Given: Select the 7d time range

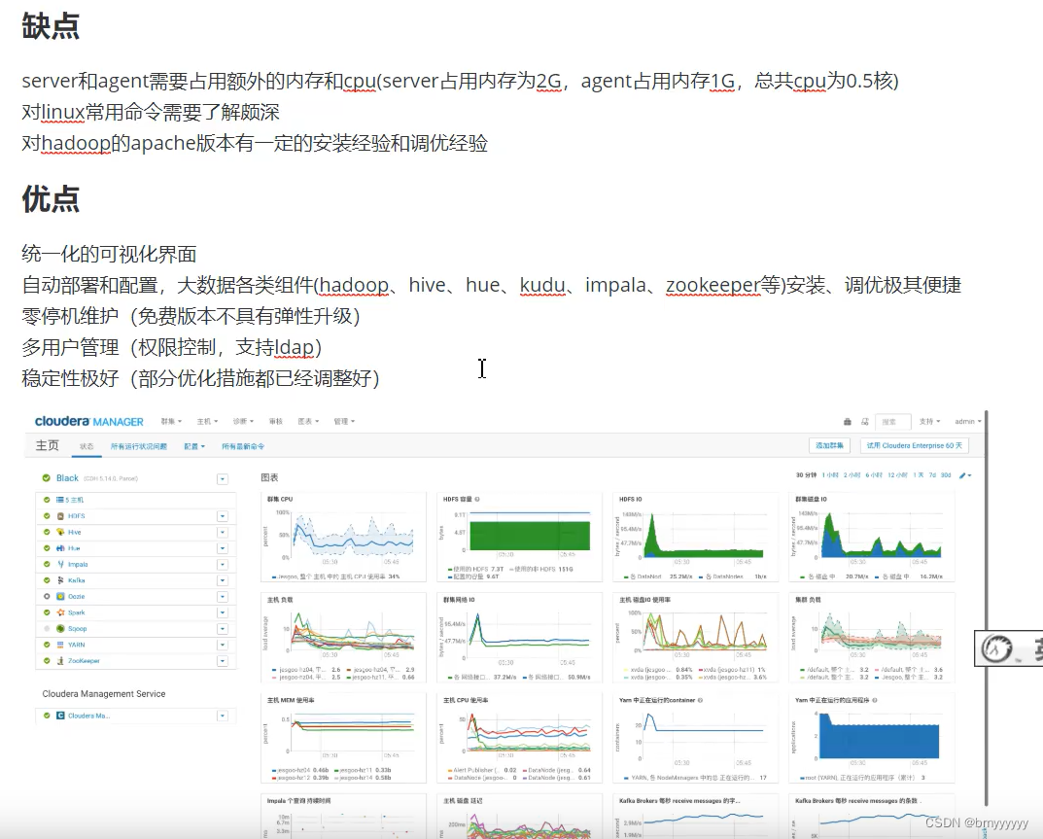Looking at the screenshot, I should coord(932,475).
